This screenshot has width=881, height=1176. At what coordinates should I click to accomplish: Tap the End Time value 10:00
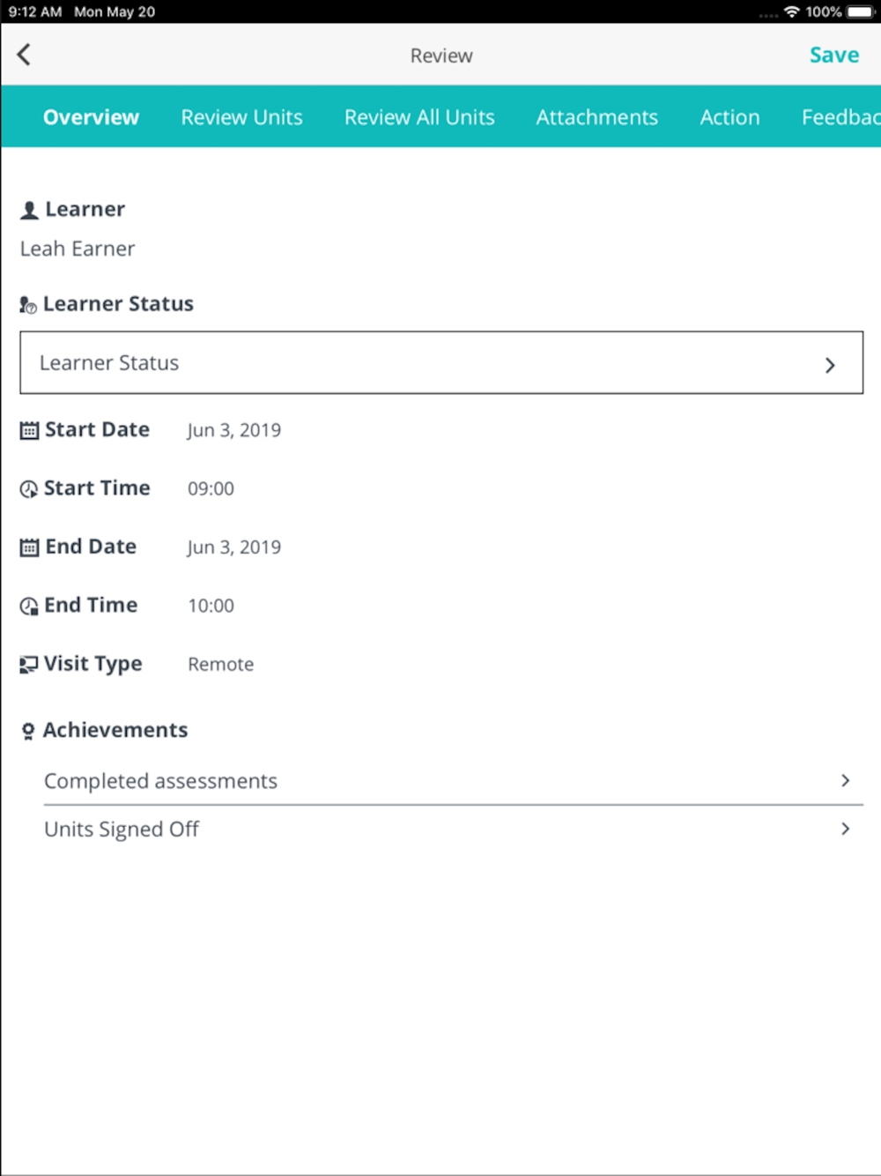pos(211,606)
